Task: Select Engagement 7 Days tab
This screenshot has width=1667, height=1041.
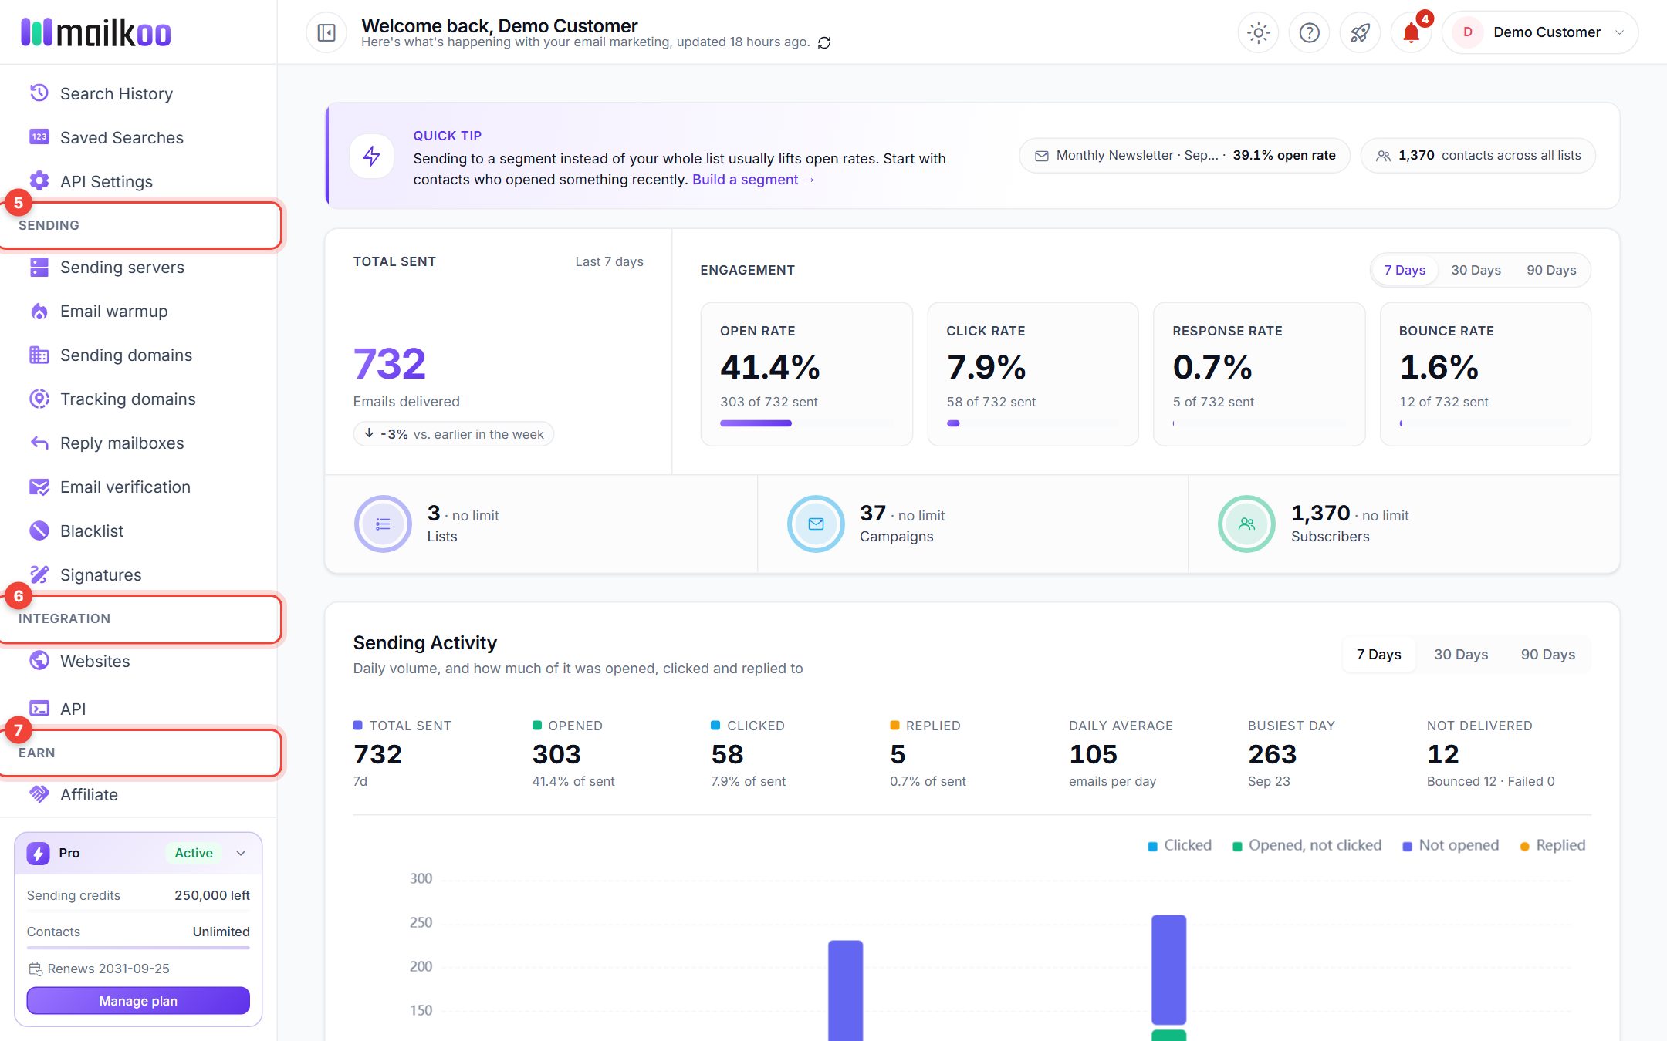Action: tap(1405, 270)
